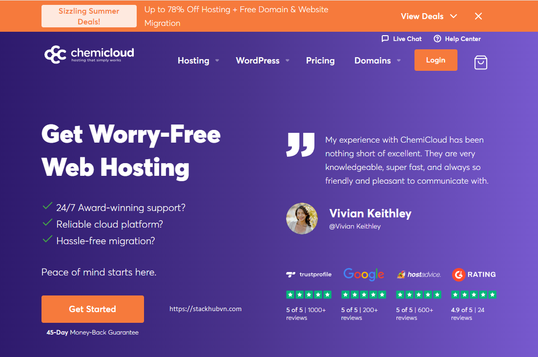
Task: Open Live Chat link
Action: (x=407, y=39)
